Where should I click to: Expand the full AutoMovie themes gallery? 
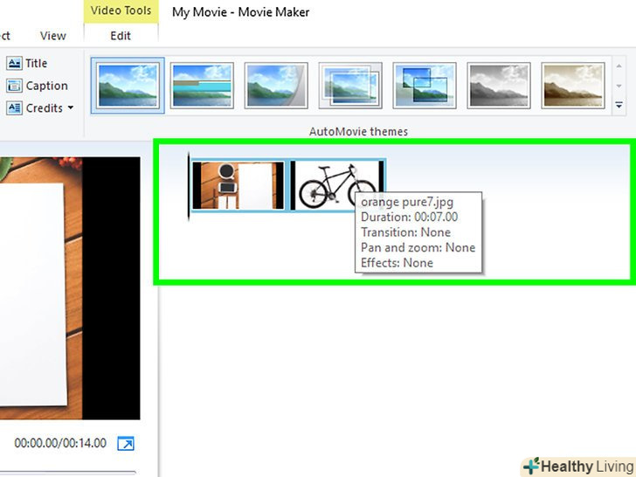619,105
